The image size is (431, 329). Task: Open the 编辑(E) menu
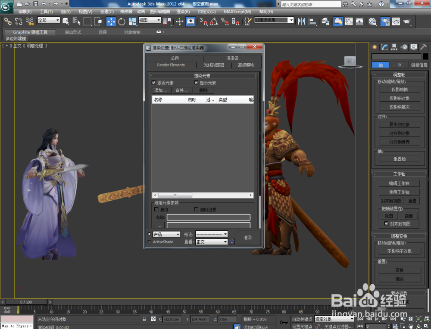[x=25, y=12]
